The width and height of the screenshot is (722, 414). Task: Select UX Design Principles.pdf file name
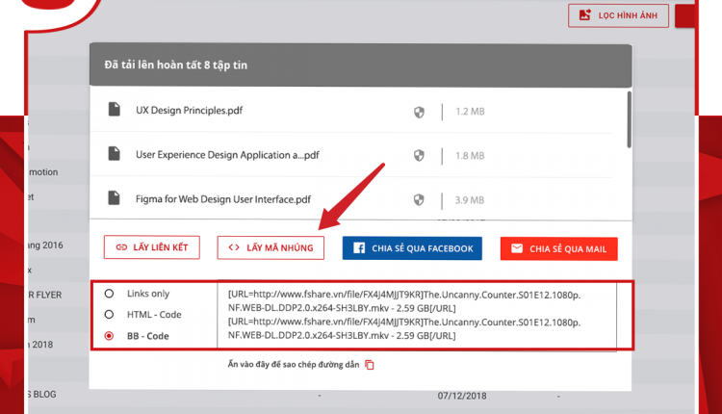[190, 111]
